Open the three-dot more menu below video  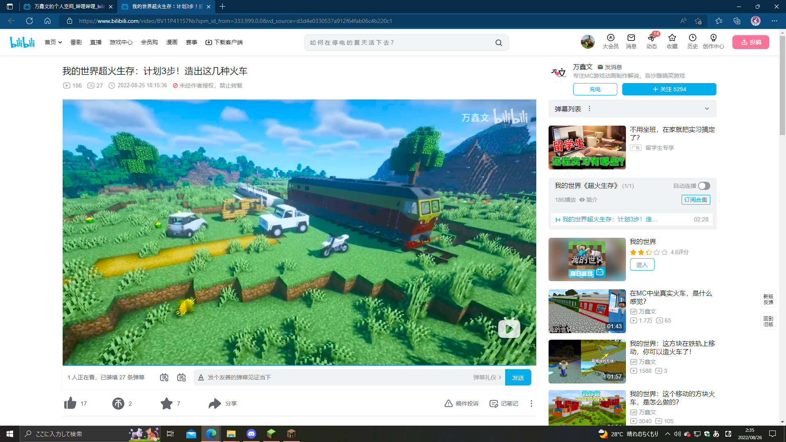531,404
